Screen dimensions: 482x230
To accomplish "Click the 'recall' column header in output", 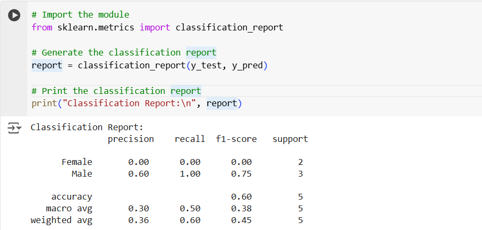I will [190, 139].
